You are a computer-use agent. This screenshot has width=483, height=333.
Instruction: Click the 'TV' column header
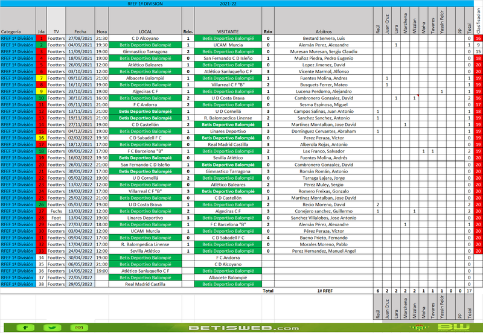tap(56, 21)
